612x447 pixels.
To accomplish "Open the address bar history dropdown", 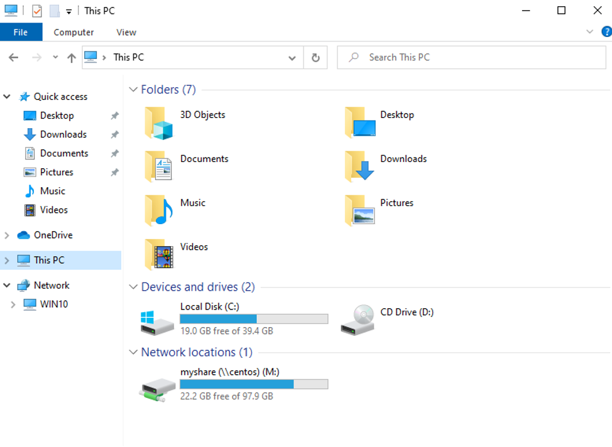I will pyautogui.click(x=292, y=57).
